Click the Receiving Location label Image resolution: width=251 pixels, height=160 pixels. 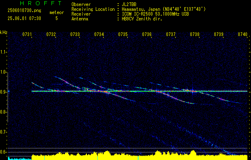(x=93, y=9)
